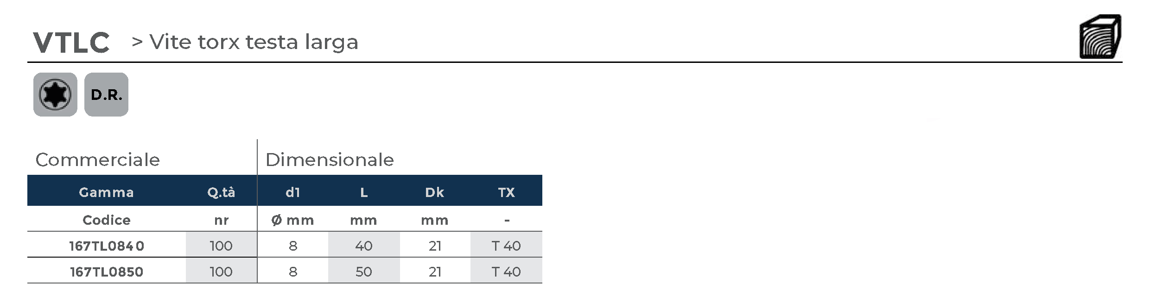Click the TX column header
The image size is (1150, 308).
[506, 192]
